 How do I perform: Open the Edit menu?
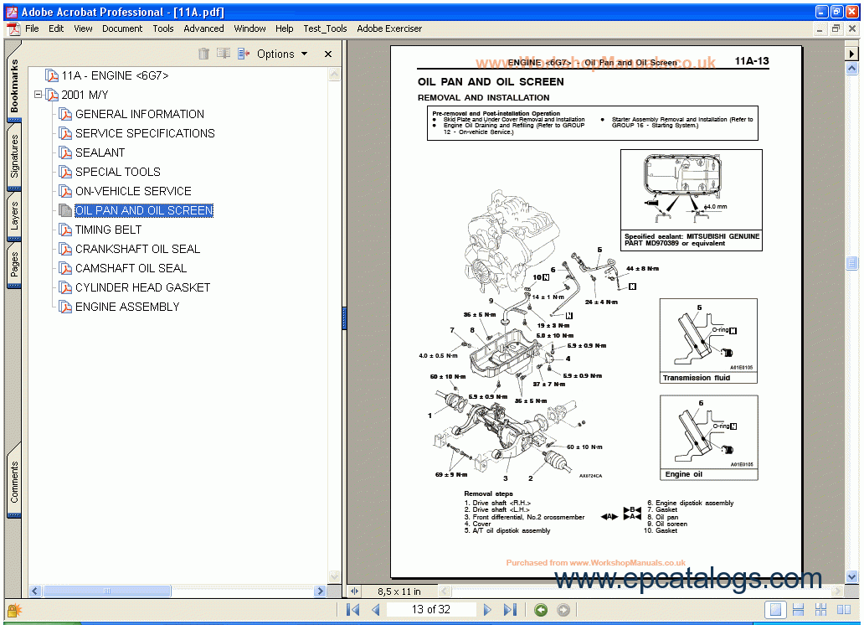tap(56, 28)
